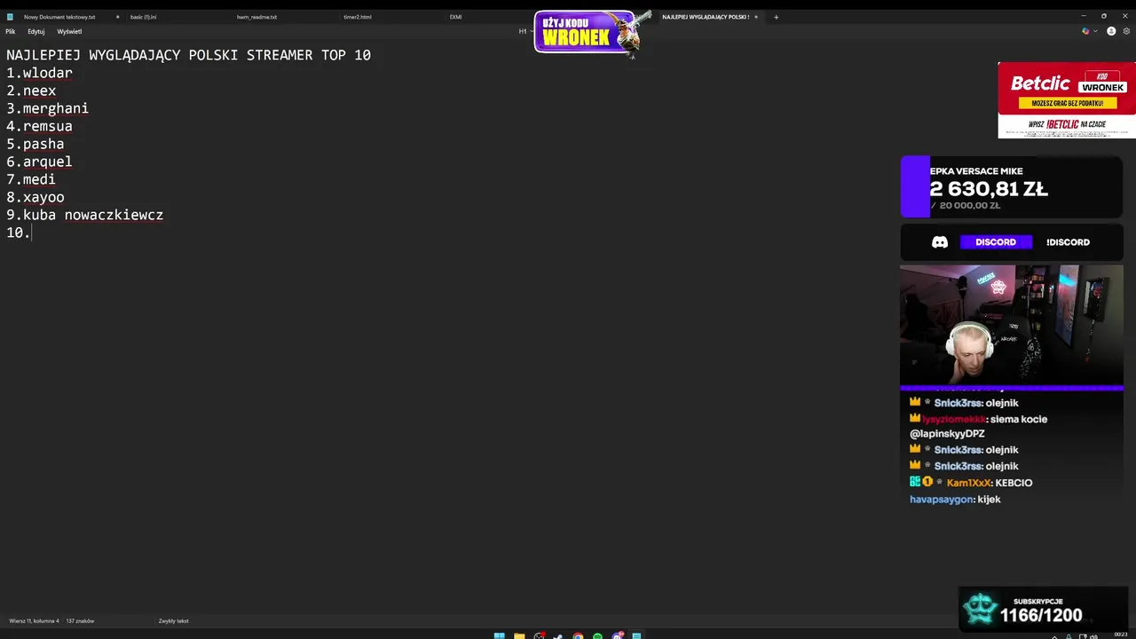Image resolution: width=1136 pixels, height=639 pixels.
Task: Click the line '2.neex'
Action: click(x=31, y=91)
